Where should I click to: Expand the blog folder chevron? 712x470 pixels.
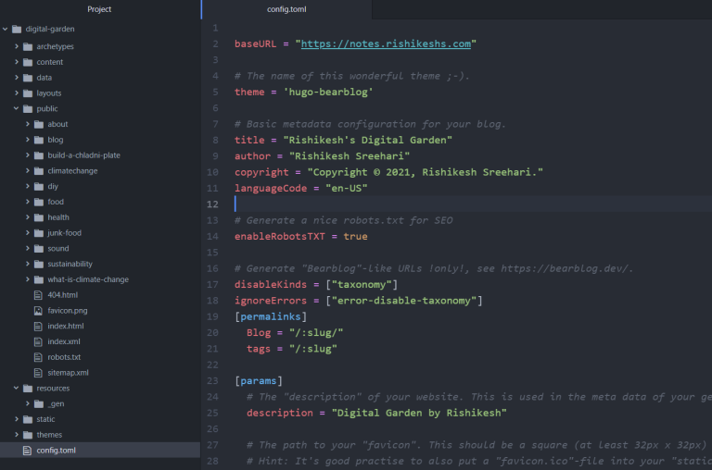[27, 140]
